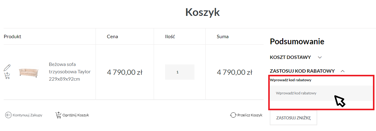Image resolution: width=376 pixels, height=131 pixels.
Task: Click the Cena column header
Action: pos(112,37)
